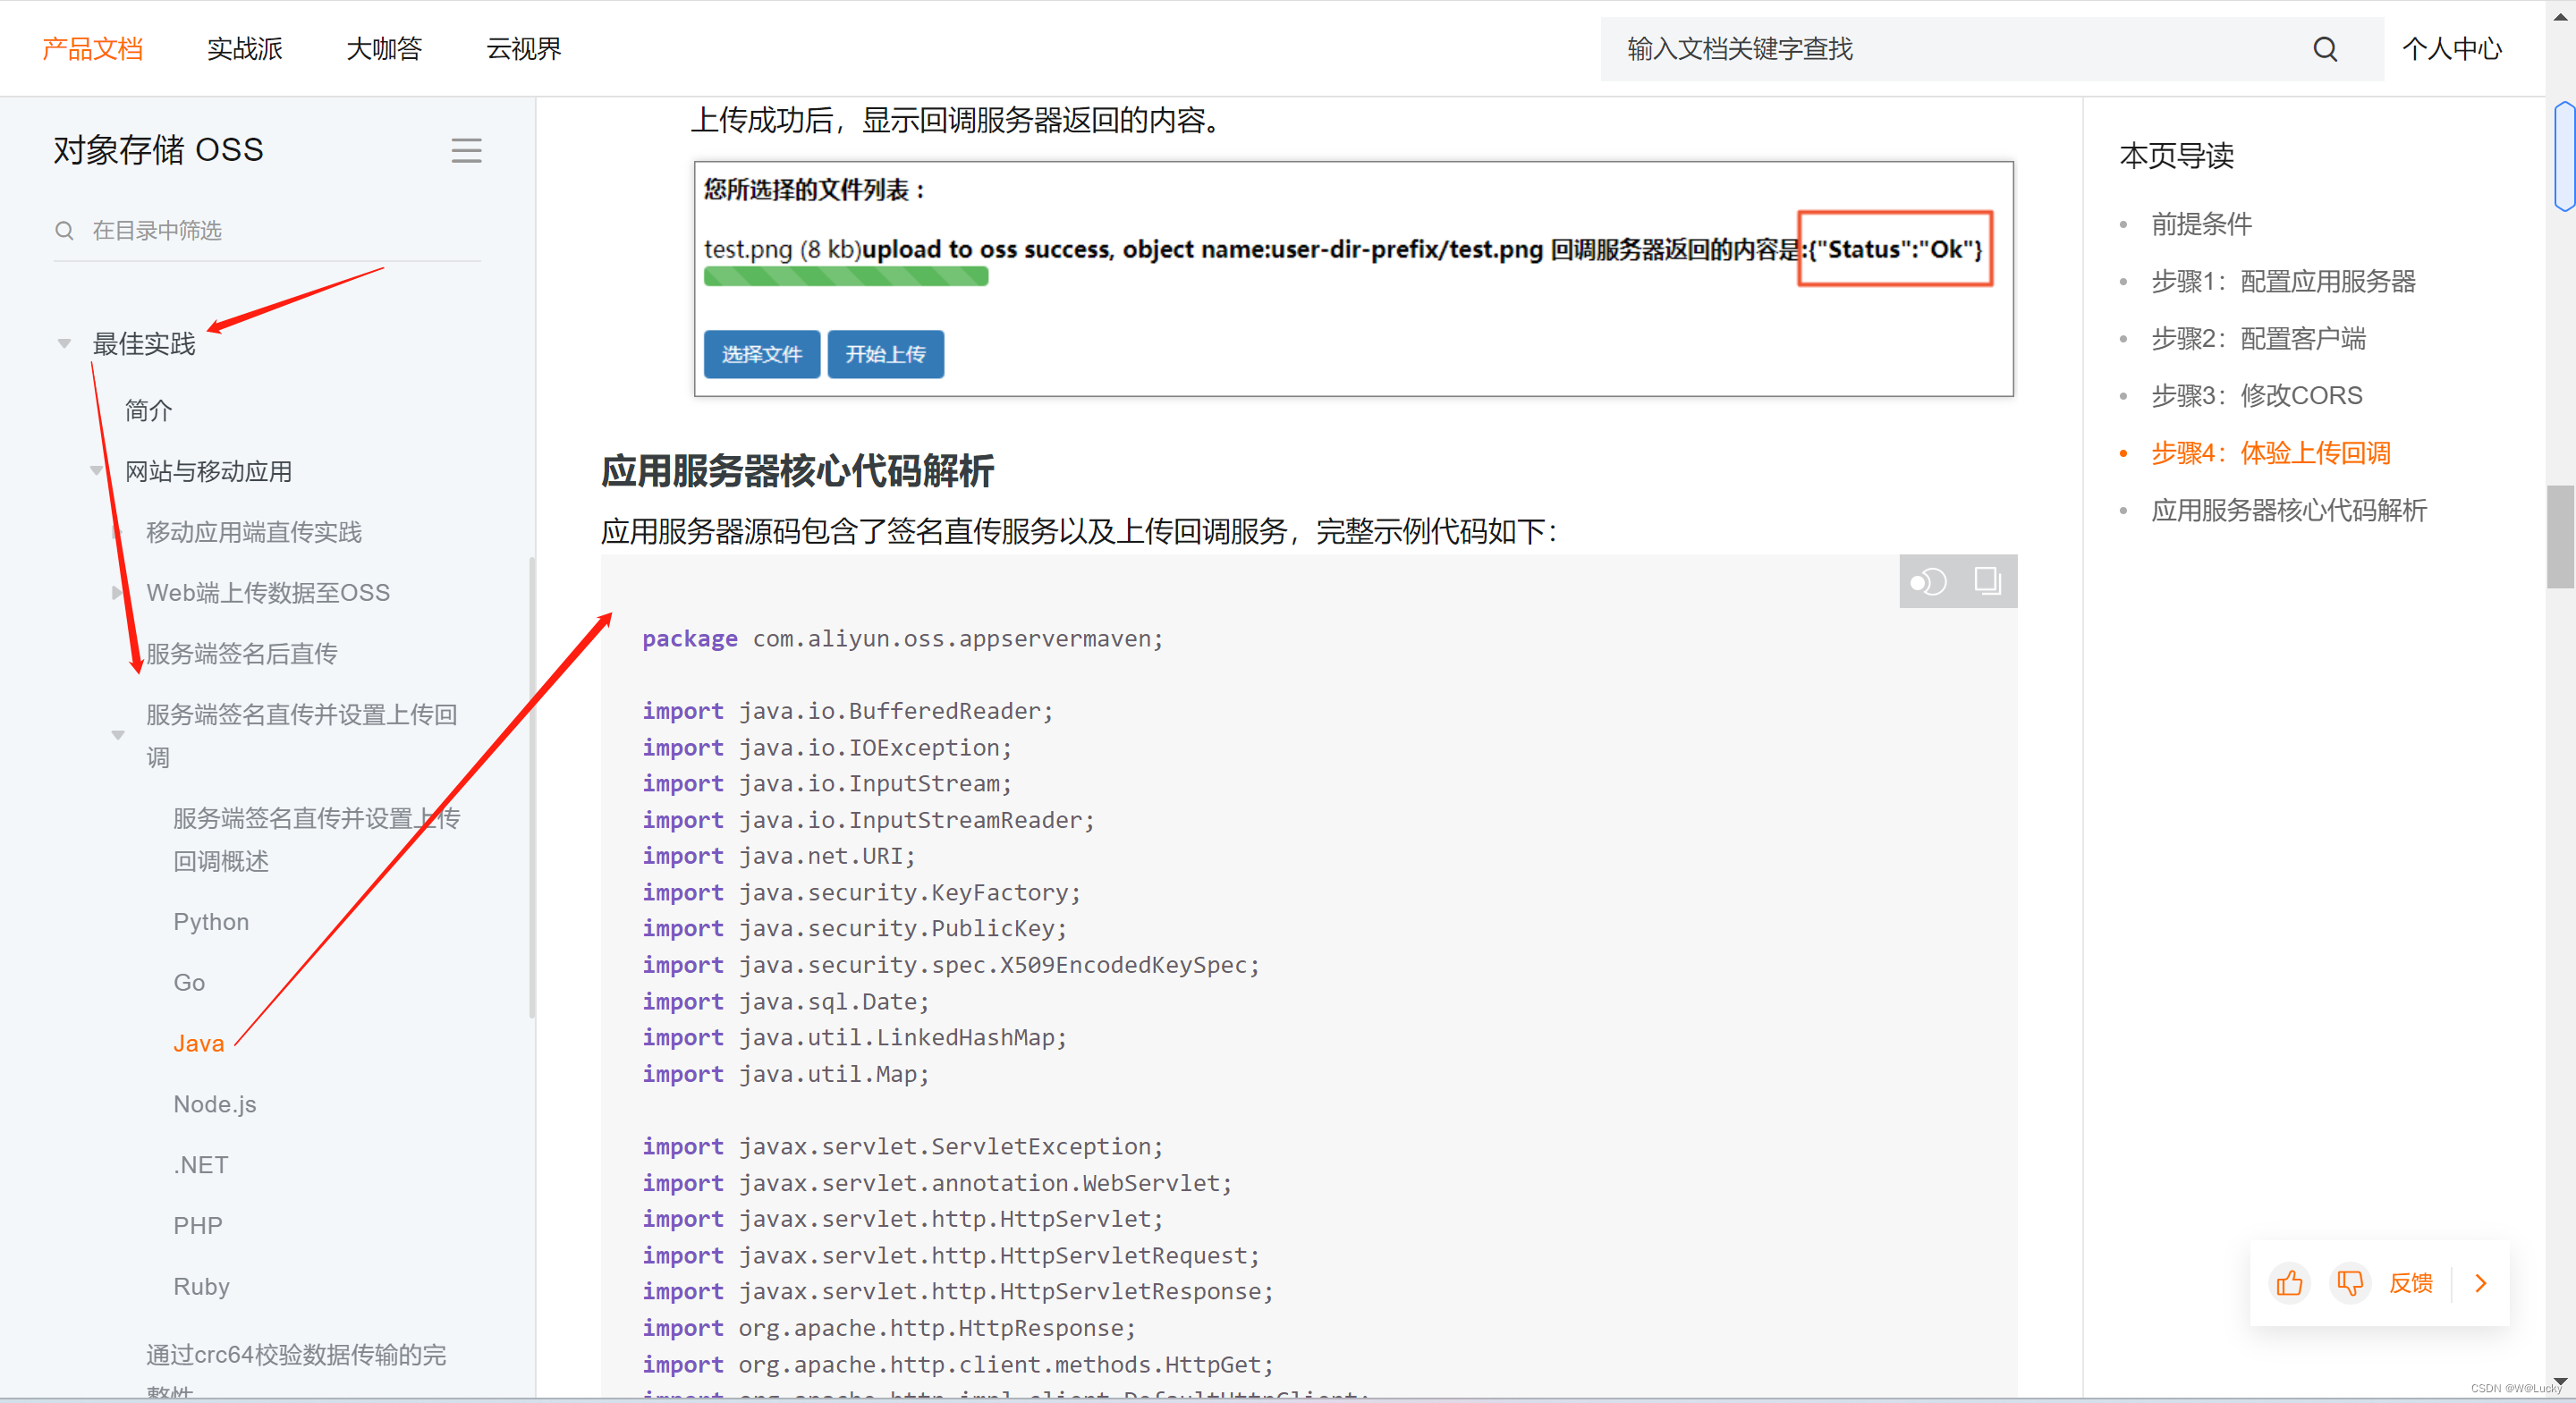This screenshot has height=1403, width=2576.
Task: Expand feedback panel with right chevron
Action: coord(2480,1283)
